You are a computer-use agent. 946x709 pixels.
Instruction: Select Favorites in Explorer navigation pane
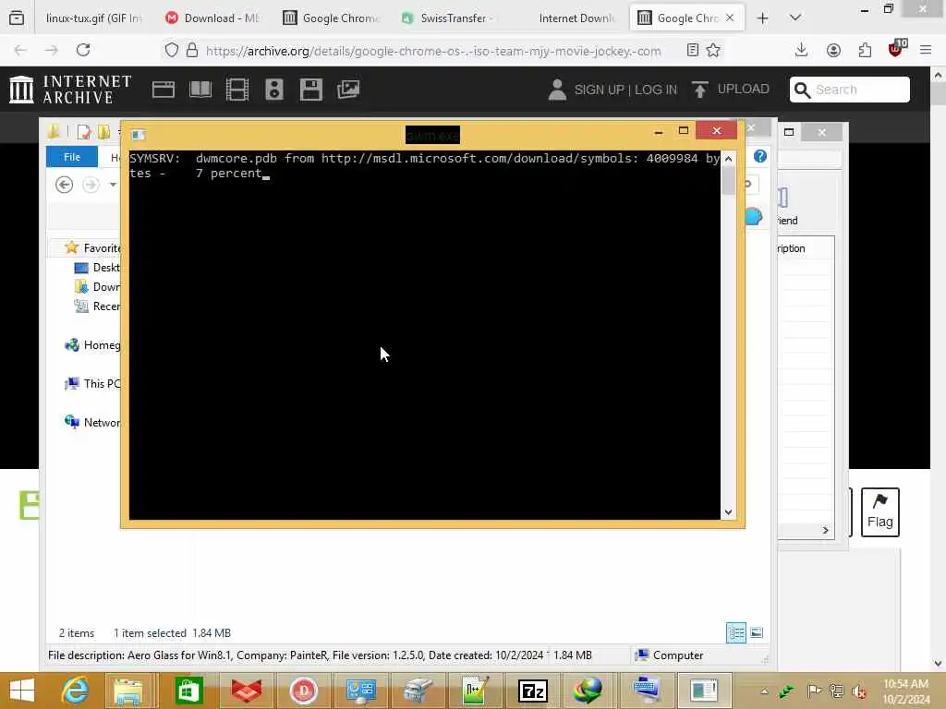coord(92,247)
